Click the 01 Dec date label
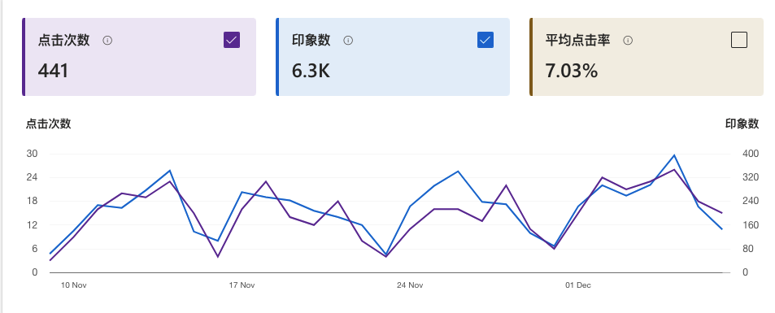The width and height of the screenshot is (775, 313). point(578,285)
